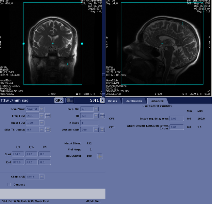Viewport: 212px width, 204px height.
Task: Select the Advanced tab
Action: click(x=157, y=101)
